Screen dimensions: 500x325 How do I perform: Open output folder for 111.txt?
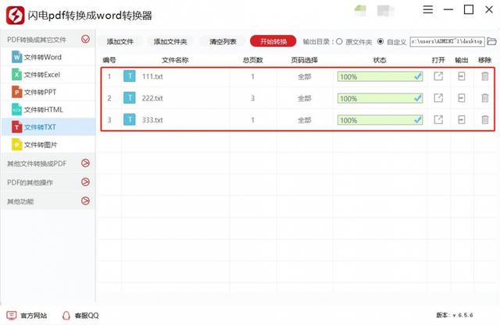pos(462,76)
